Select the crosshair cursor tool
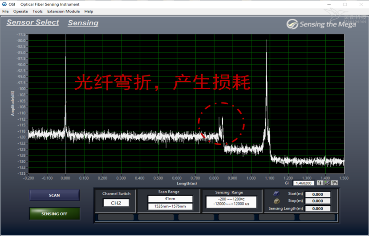This screenshot has height=236, width=369. point(320,183)
